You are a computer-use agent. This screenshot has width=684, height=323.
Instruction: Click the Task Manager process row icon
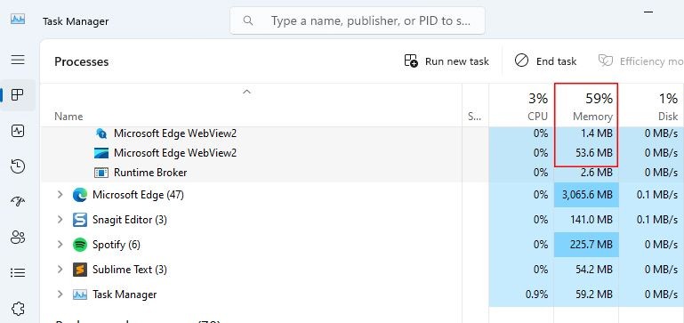pos(80,295)
